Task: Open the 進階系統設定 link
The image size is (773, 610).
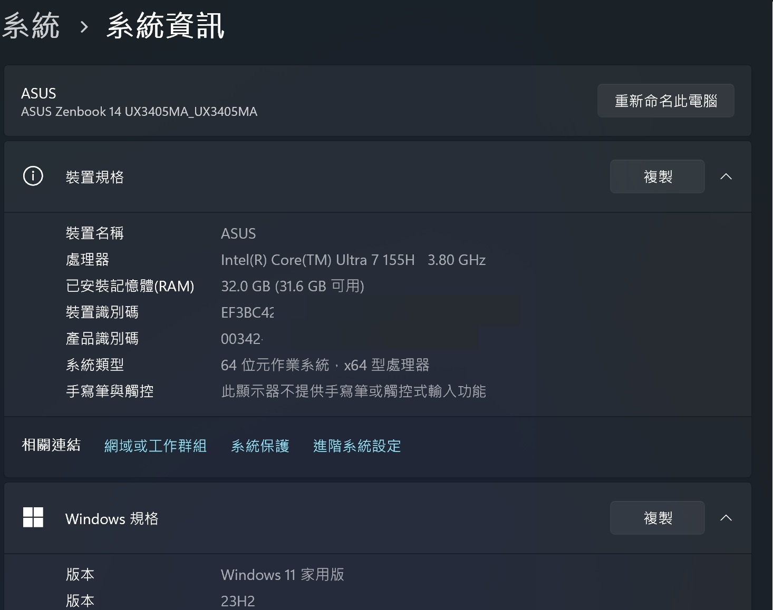Action: pos(357,446)
